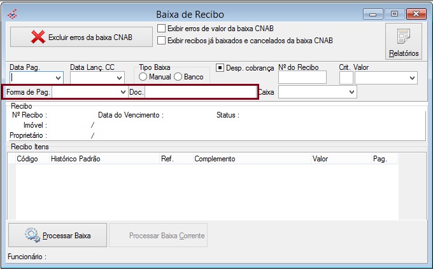
Task: Click the Relatórios report icon
Action: [x=404, y=37]
